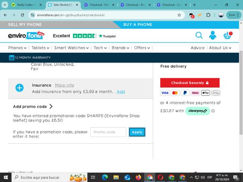
Task: Switch to the Verify Codes tab
Action: tap(27, 5)
